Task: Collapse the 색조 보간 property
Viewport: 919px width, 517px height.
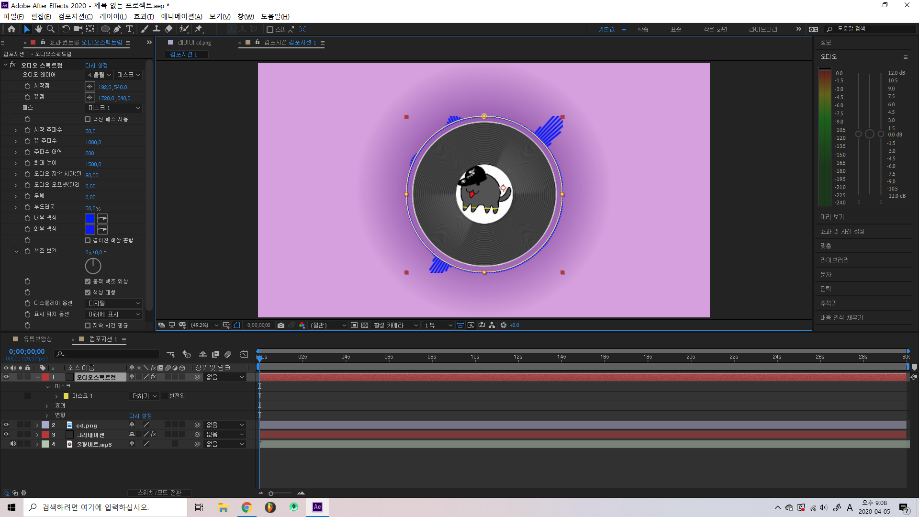Action: point(17,251)
